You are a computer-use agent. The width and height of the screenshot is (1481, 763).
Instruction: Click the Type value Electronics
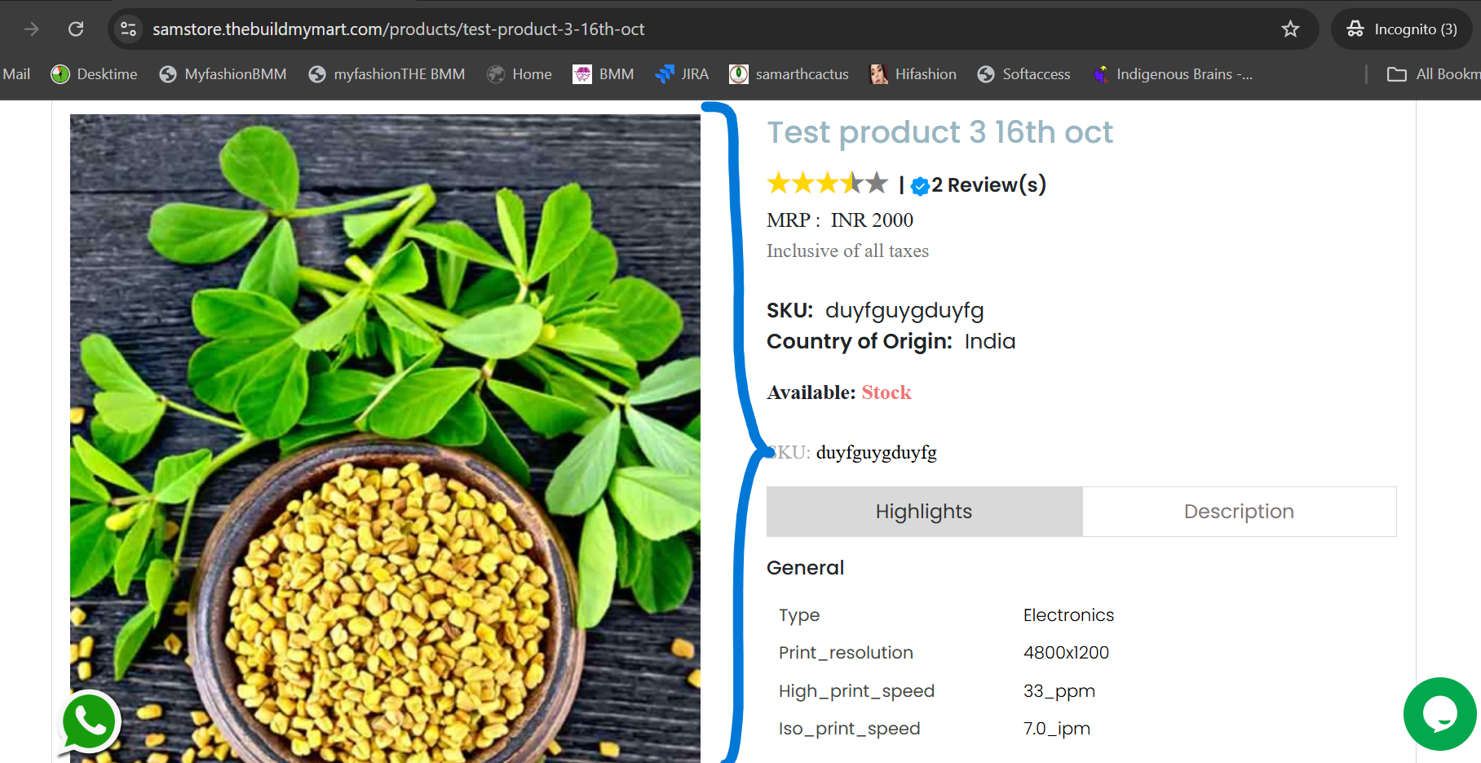[1068, 615]
